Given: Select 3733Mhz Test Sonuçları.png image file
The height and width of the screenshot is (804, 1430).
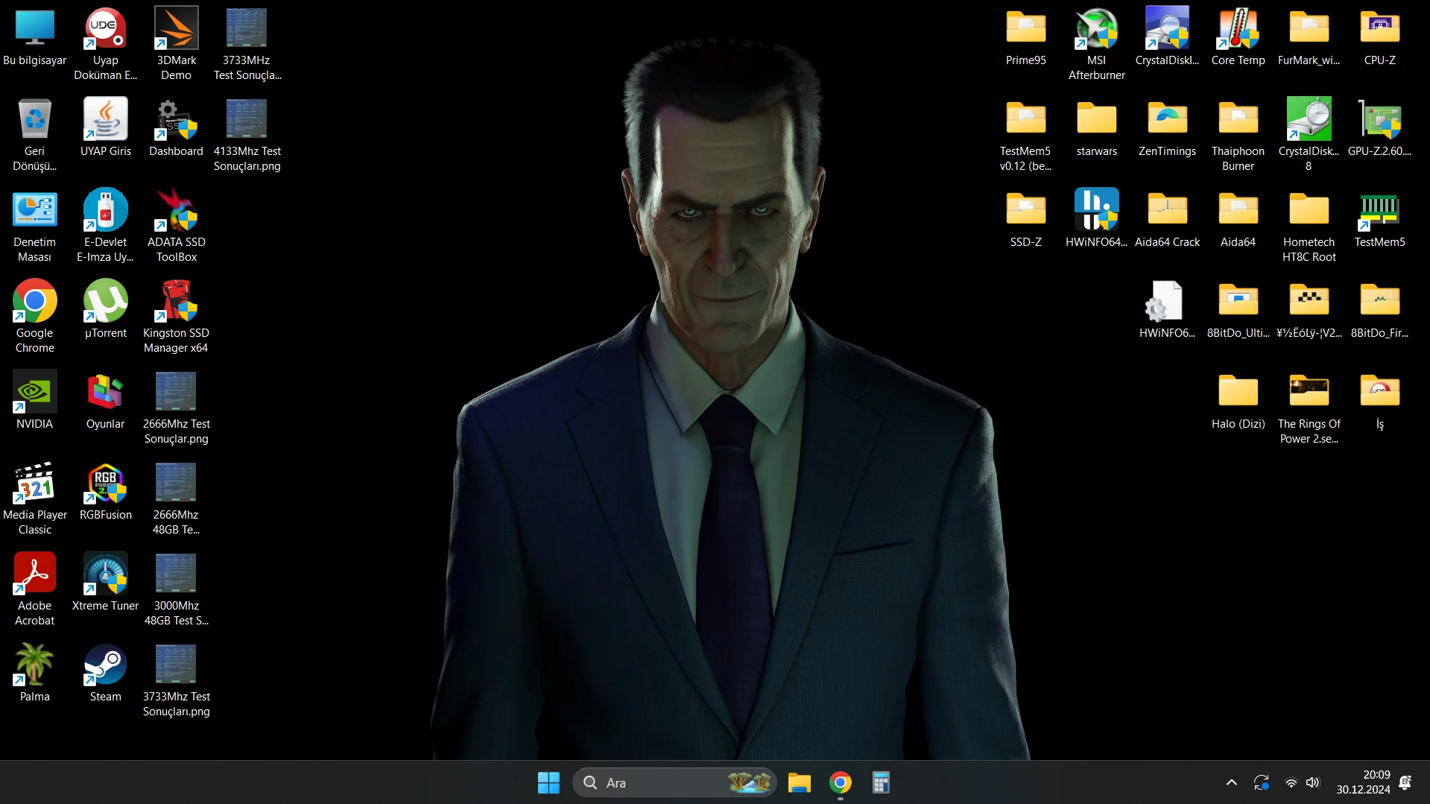Looking at the screenshot, I should click(176, 681).
